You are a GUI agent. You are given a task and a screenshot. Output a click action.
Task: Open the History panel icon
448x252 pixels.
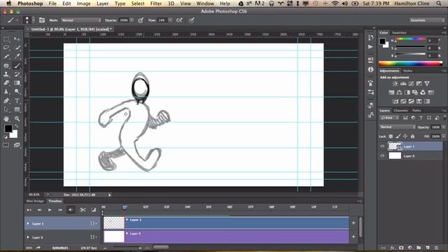pos(370,37)
